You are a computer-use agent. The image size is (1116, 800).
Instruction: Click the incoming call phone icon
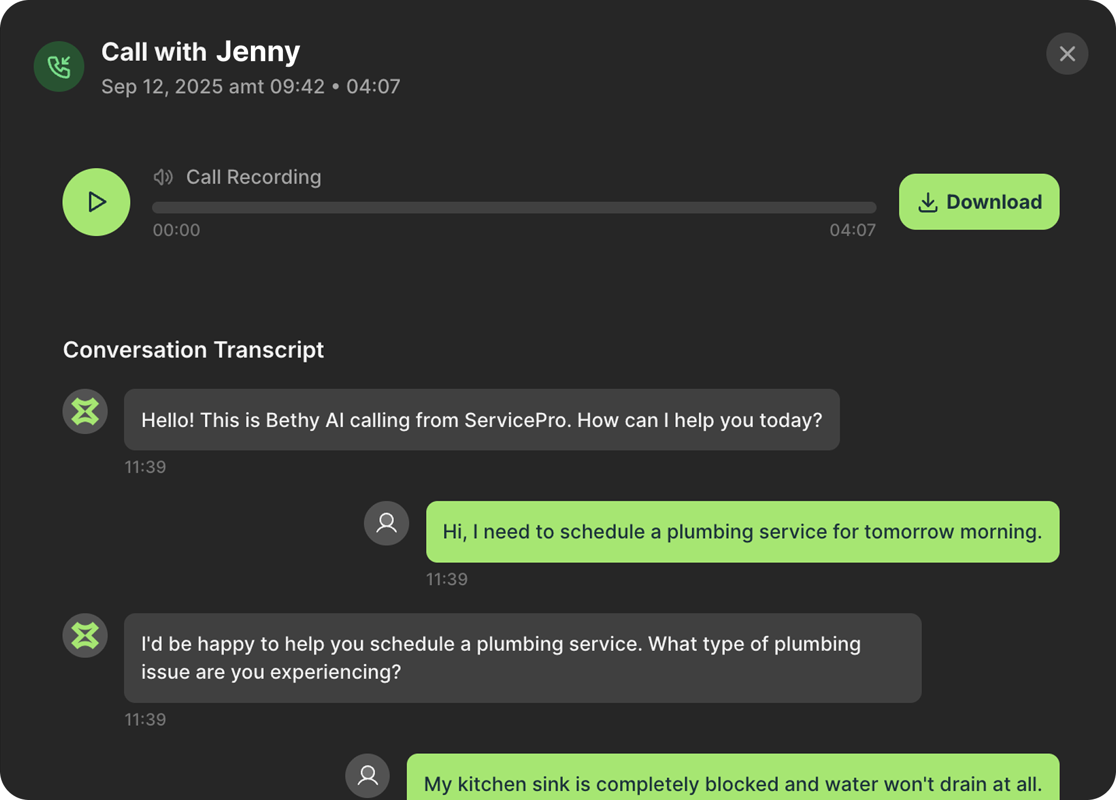[59, 67]
